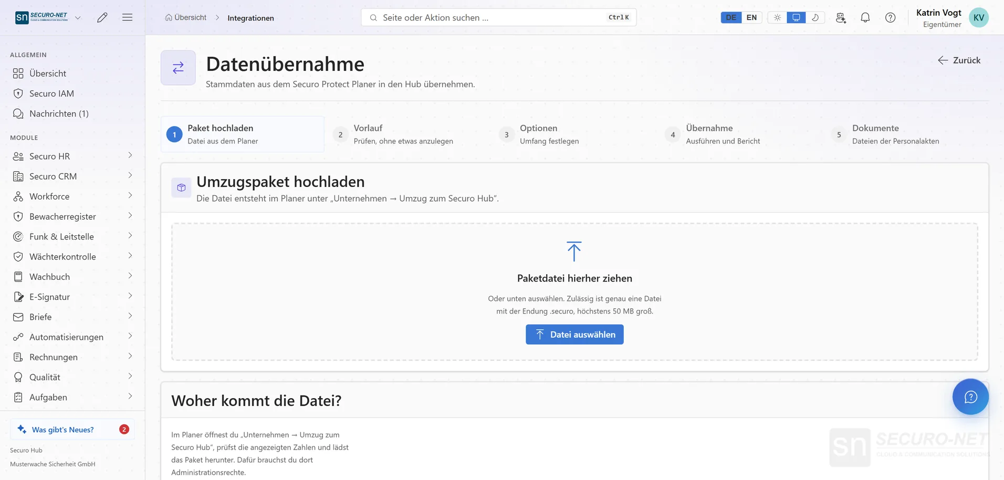The height and width of the screenshot is (480, 1004).
Task: Click the Paketdatei drop zone area
Action: 574,292
